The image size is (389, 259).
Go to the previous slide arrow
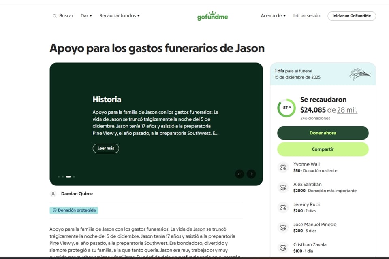click(239, 174)
